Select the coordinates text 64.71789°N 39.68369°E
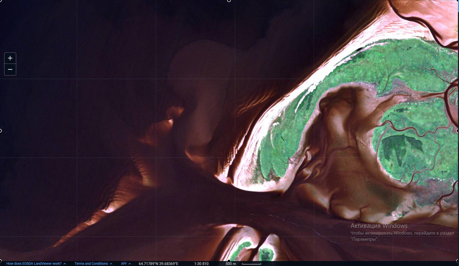Viewport: 459px width, 266px height. click(158, 263)
